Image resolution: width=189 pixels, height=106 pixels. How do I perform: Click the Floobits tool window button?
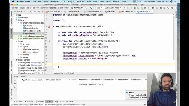(x=18, y=102)
